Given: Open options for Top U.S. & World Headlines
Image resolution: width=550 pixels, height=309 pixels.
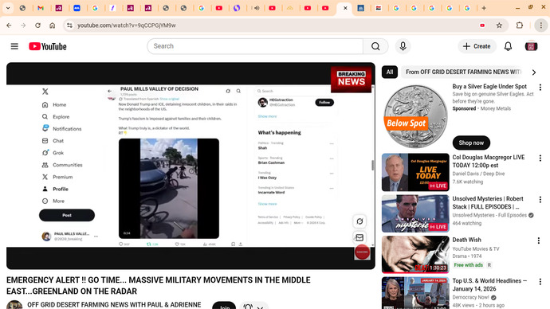Looking at the screenshot, I should point(540,282).
